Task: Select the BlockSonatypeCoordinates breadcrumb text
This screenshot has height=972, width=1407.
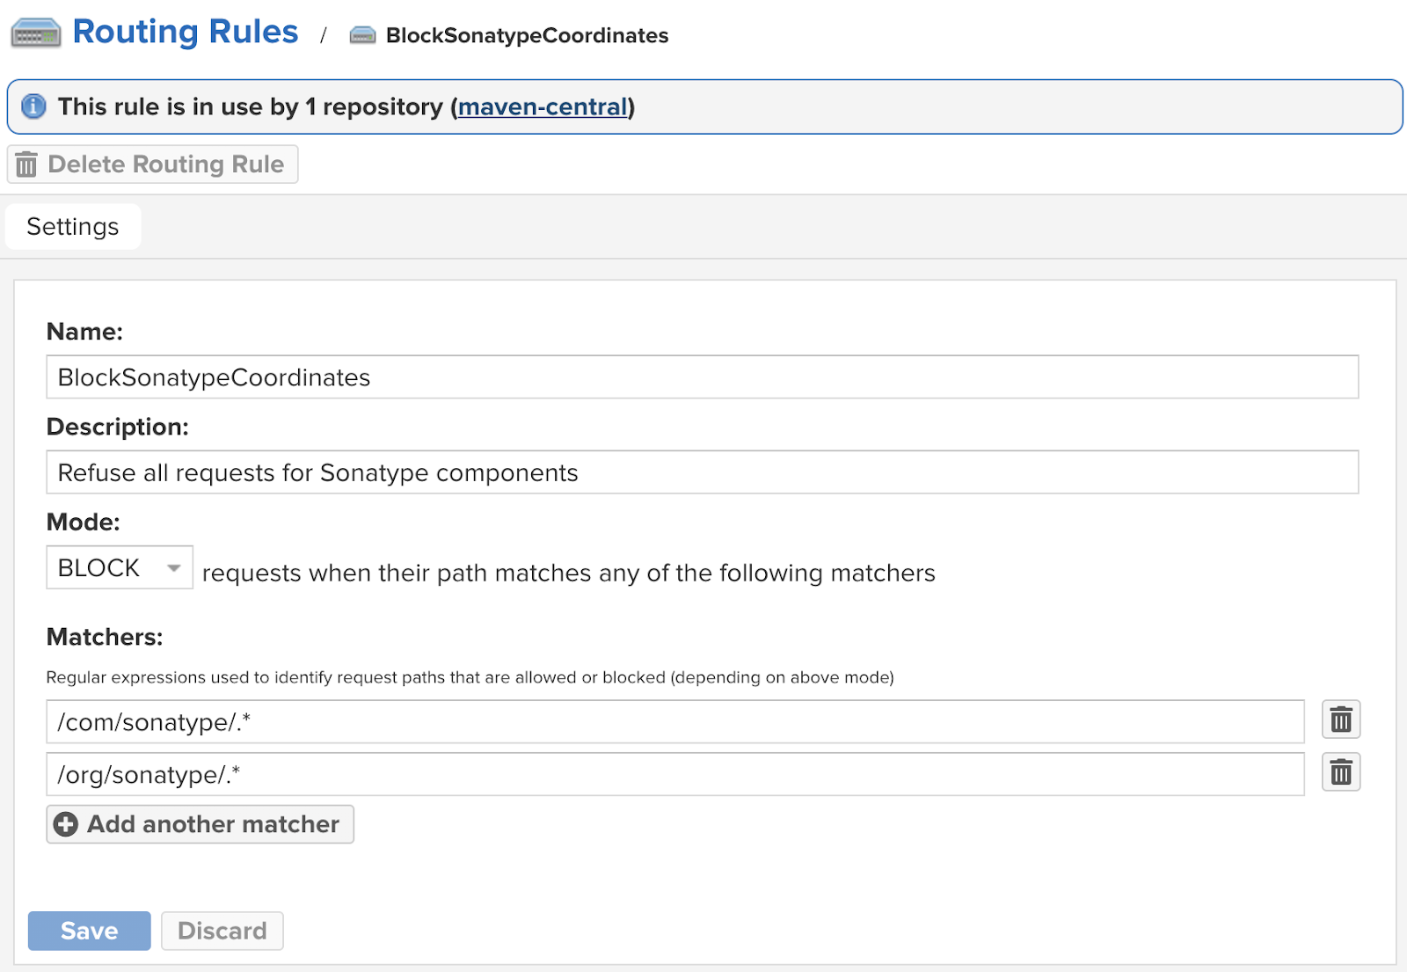Action: (527, 35)
